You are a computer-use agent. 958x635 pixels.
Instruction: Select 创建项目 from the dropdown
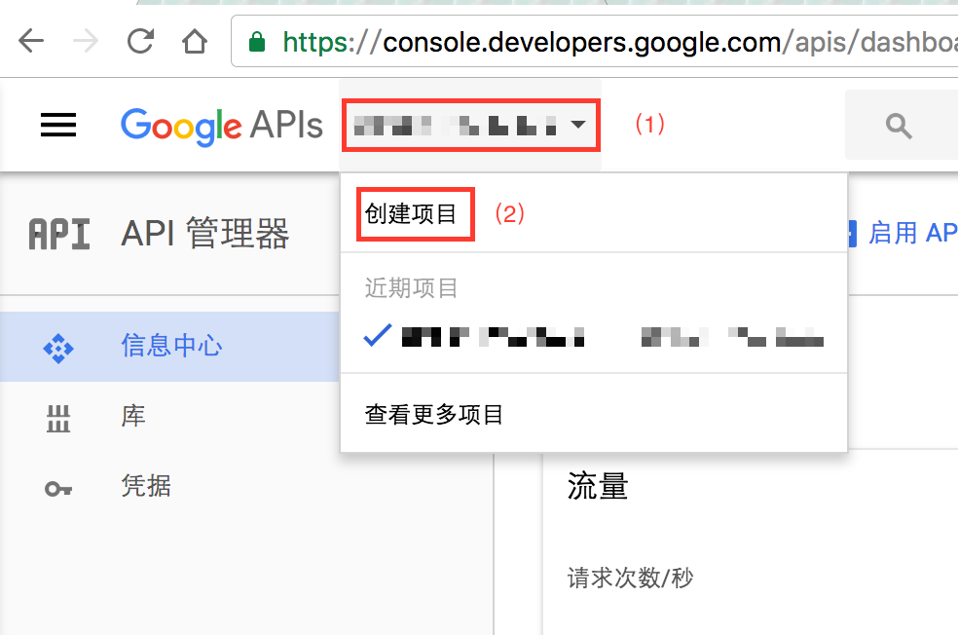(411, 213)
